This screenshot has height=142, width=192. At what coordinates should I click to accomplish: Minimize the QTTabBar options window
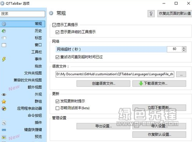164,3
